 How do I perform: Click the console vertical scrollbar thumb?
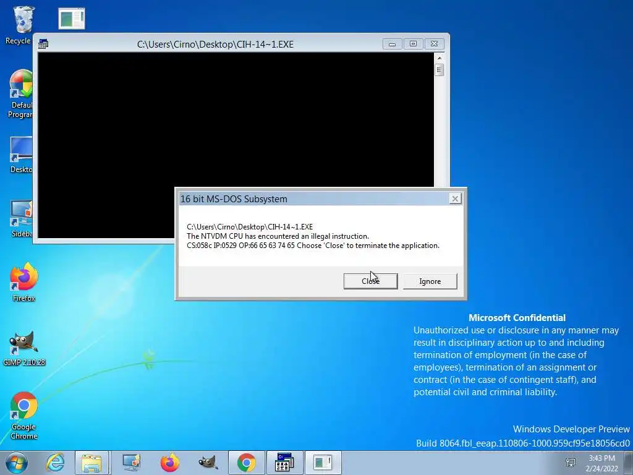pos(440,70)
